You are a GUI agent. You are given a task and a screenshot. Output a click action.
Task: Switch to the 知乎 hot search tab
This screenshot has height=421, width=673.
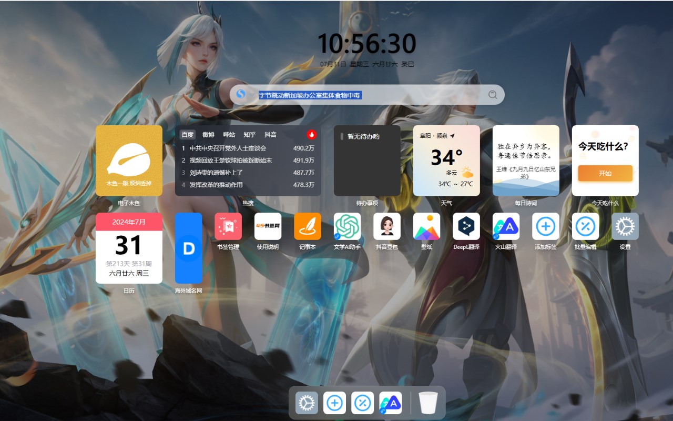[250, 135]
